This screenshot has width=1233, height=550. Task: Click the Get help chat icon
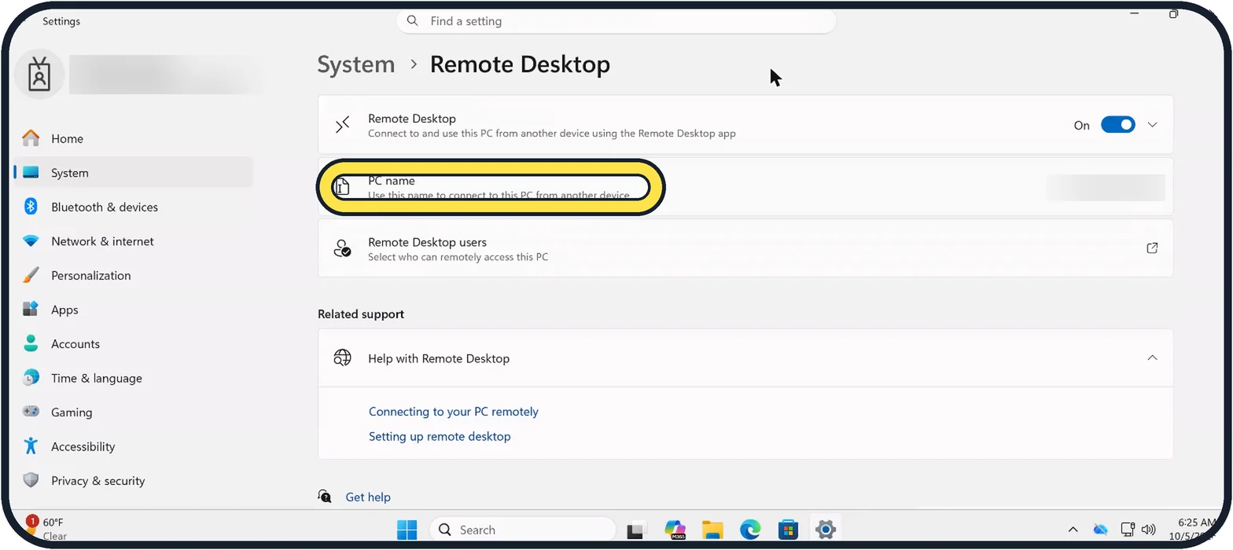click(325, 496)
